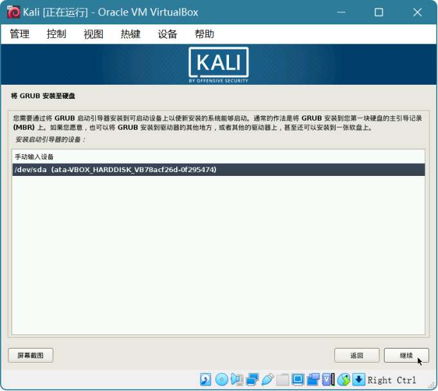Click the mouse integration status icon
Image resolution: width=438 pixels, height=391 pixels.
(343, 379)
